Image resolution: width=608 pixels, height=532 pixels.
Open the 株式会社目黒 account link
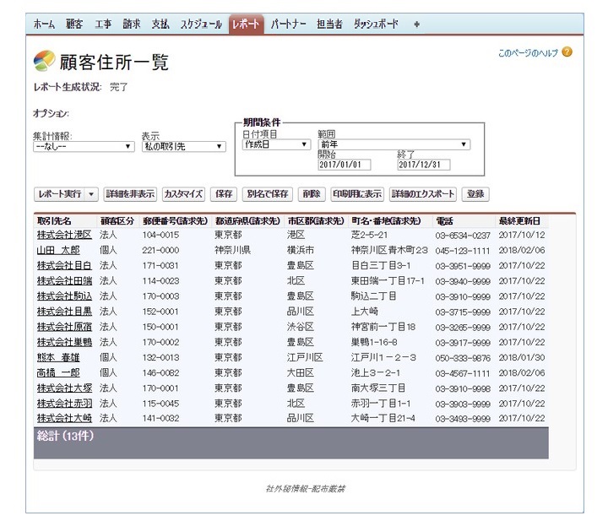coord(64,312)
